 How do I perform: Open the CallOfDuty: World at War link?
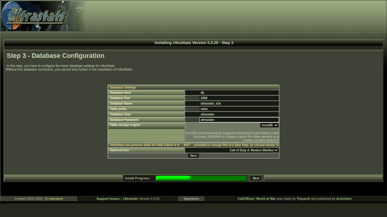click(x=256, y=199)
